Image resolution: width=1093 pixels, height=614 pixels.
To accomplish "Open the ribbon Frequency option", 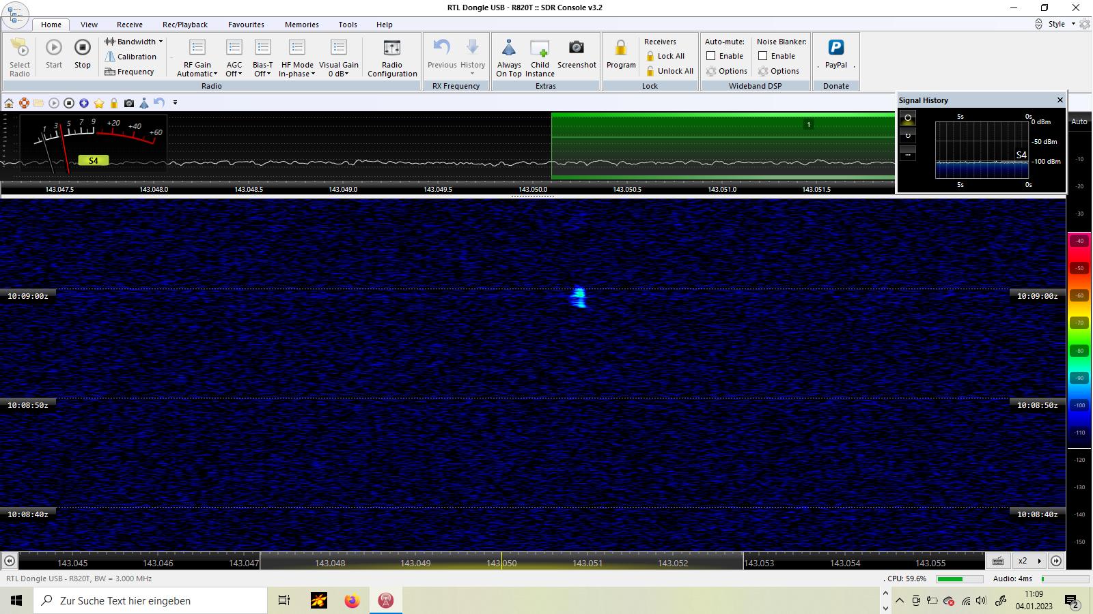I will click(x=130, y=72).
